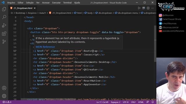Click the webcam video overlay
Screen dimensions: 186x104
click(171, 81)
